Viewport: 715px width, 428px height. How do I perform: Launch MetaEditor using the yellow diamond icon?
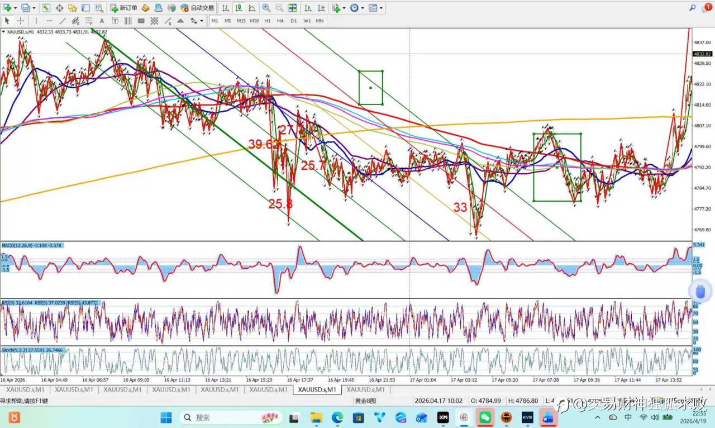[145, 8]
